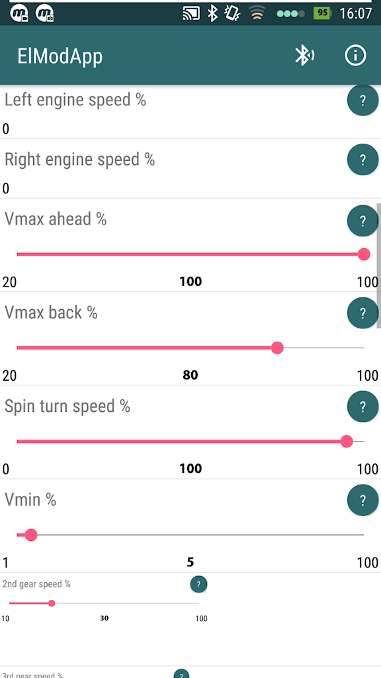Tap the Bluetooth connection icon in header

click(x=304, y=56)
